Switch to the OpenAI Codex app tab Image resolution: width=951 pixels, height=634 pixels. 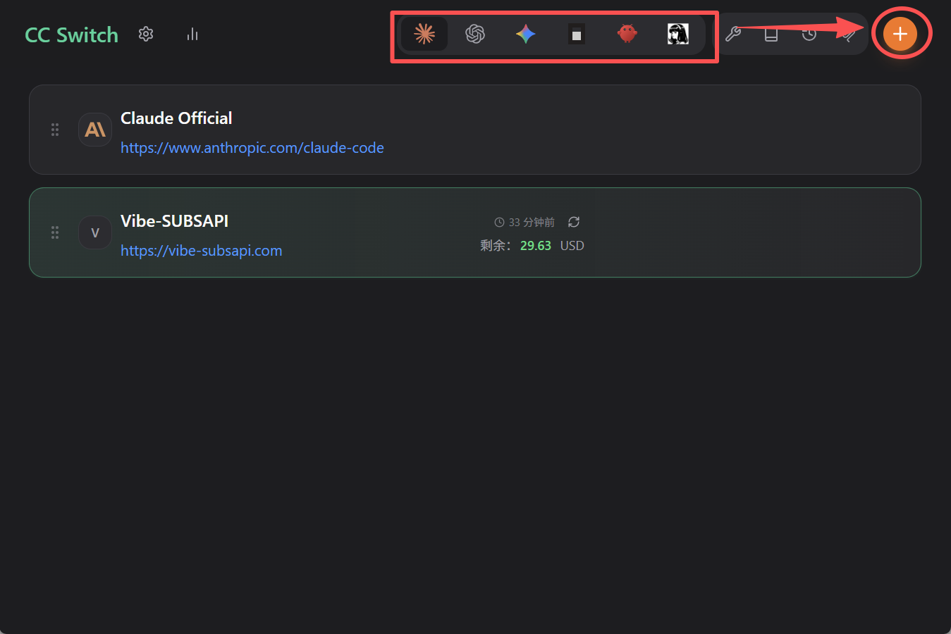click(475, 34)
